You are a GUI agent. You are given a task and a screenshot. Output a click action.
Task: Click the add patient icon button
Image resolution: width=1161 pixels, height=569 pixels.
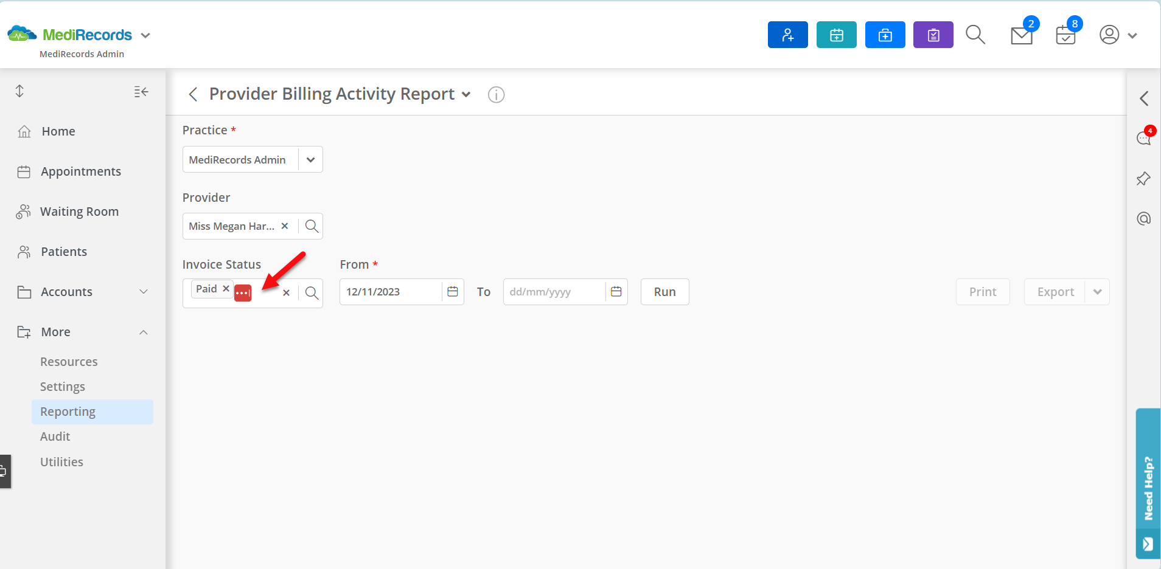click(787, 35)
